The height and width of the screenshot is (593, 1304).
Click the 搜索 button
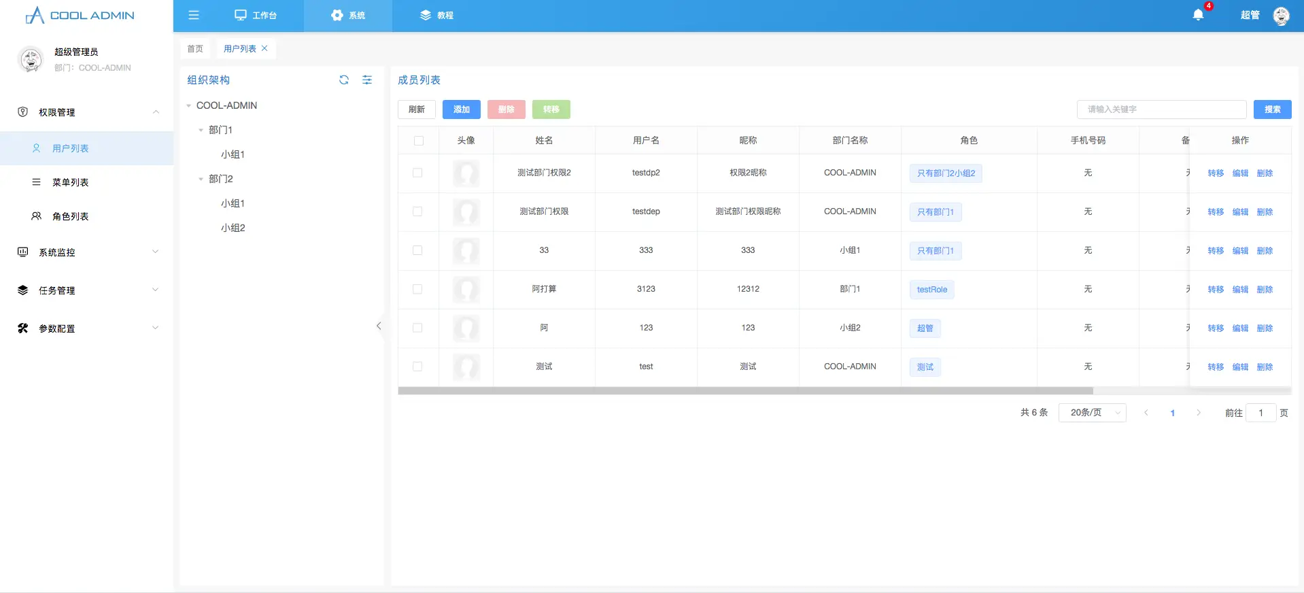[x=1272, y=109]
